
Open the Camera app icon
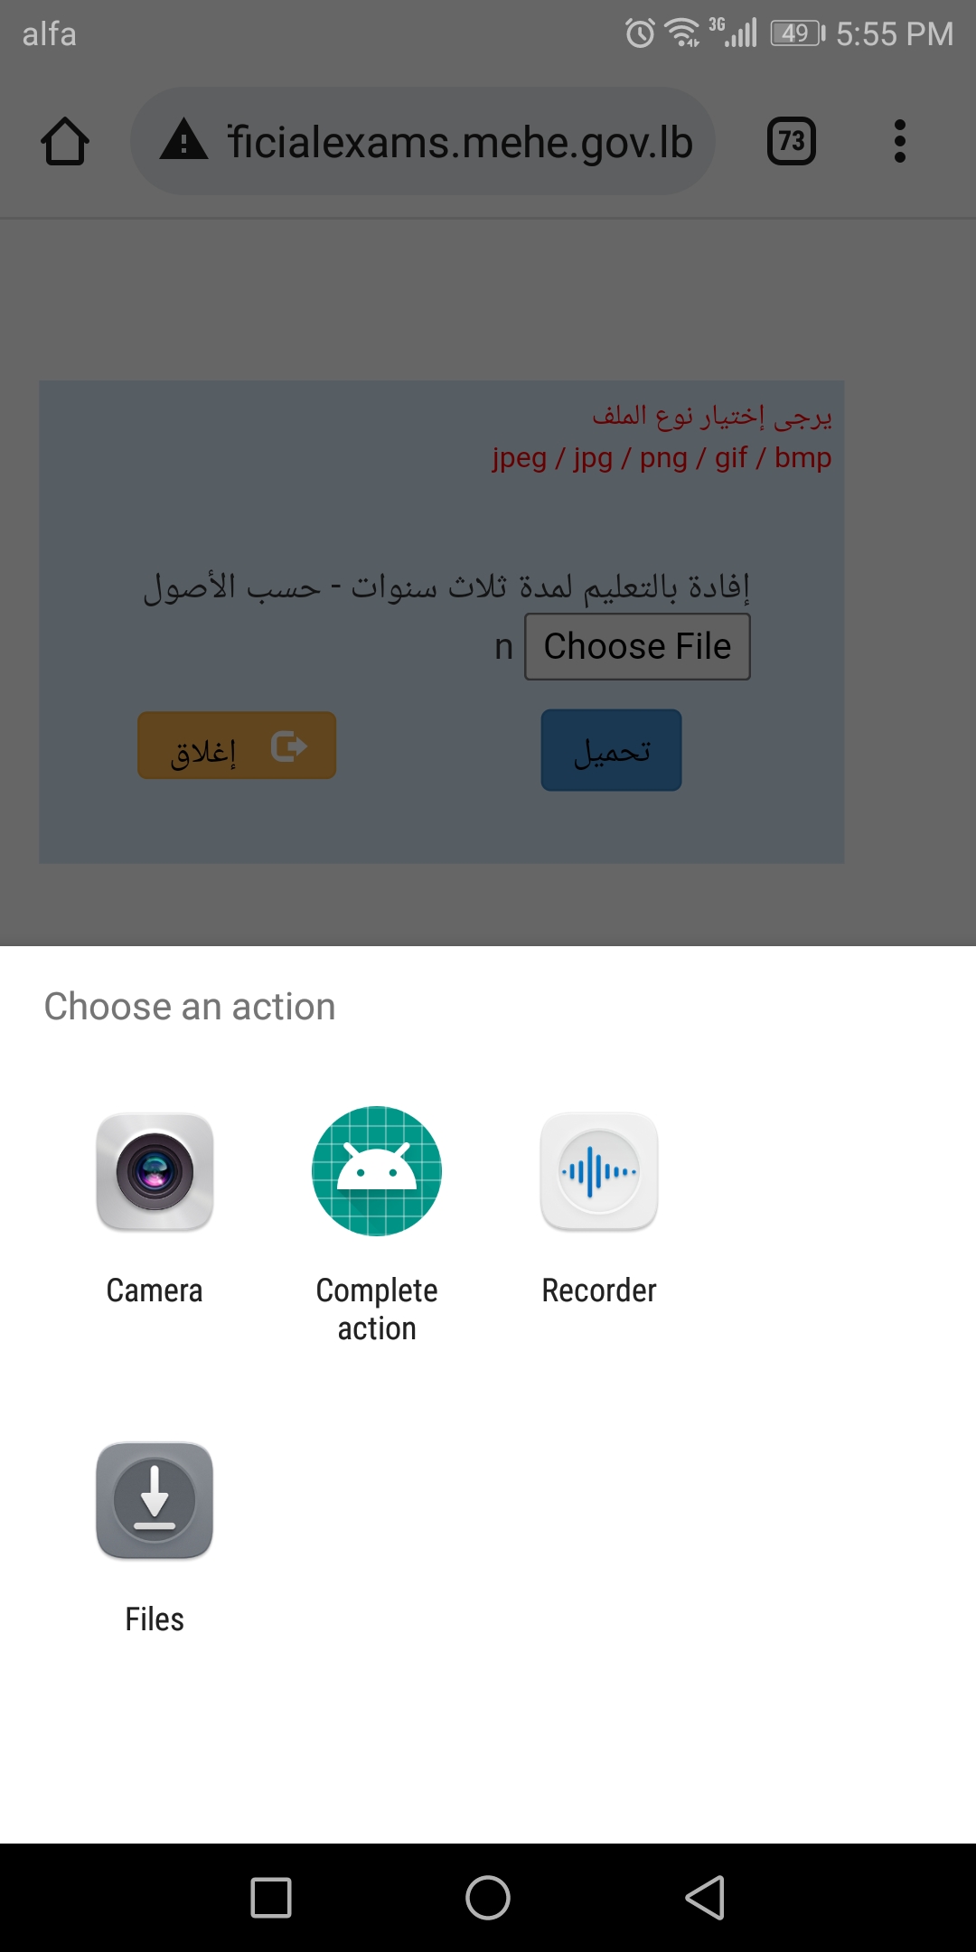click(155, 1171)
